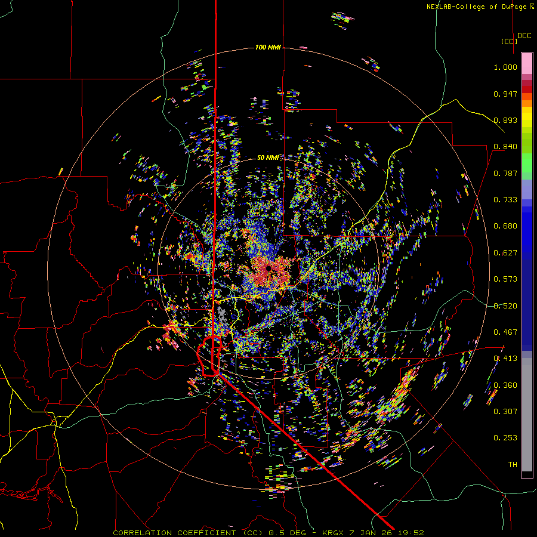The height and width of the screenshot is (537, 537).
Task: Click the pink top segment of color bar
Action: pyautogui.click(x=527, y=63)
